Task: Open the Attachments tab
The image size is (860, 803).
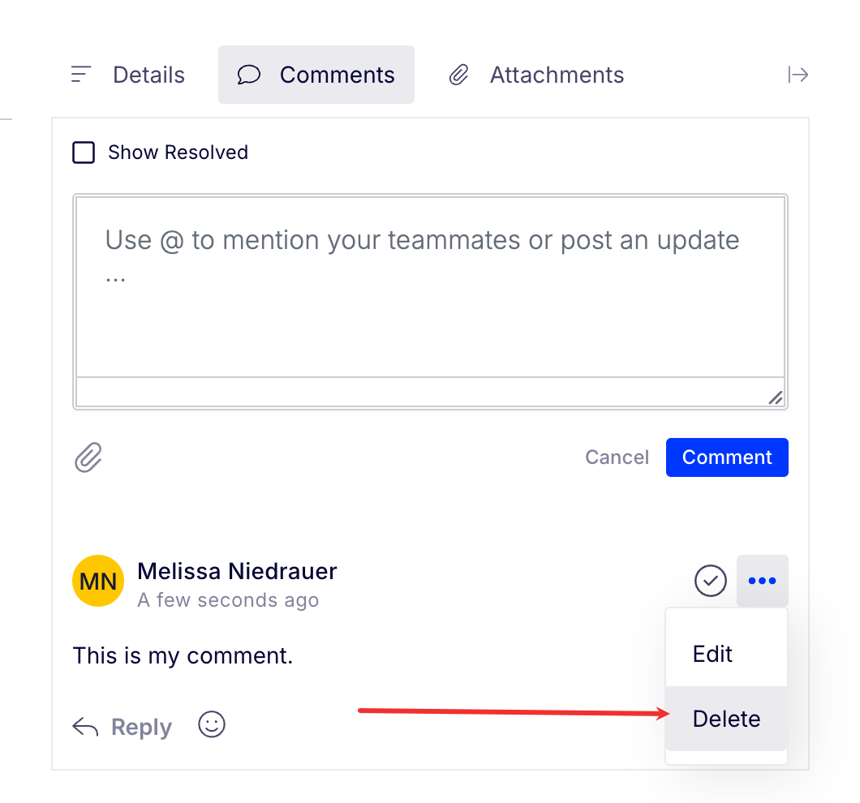Action: coord(536,75)
